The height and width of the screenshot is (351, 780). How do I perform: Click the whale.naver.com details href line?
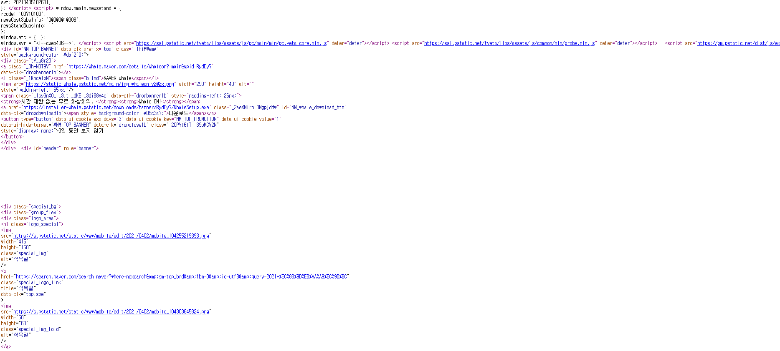click(107, 67)
